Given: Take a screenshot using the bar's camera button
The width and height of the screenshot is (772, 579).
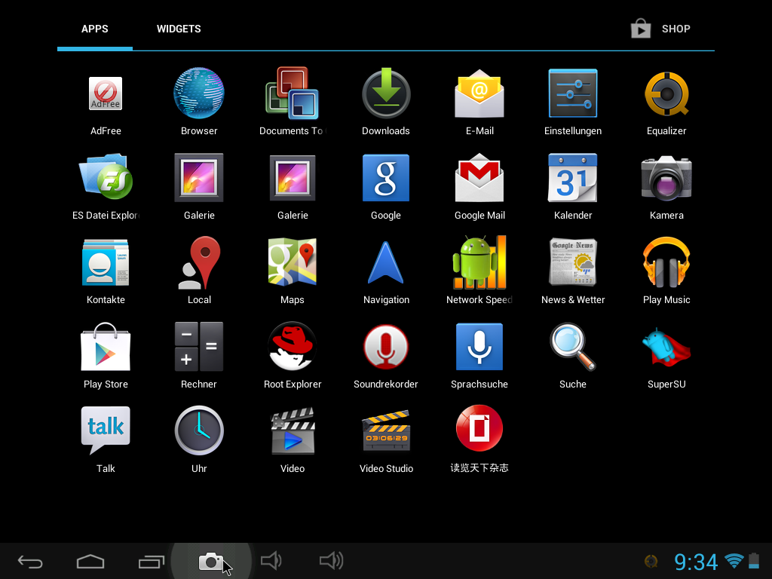Looking at the screenshot, I should (x=211, y=562).
